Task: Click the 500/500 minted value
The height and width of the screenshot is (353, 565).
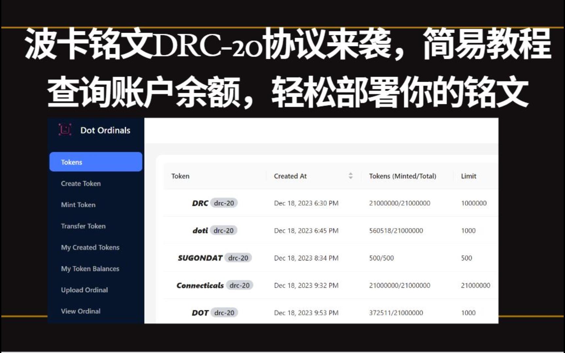Action: tap(381, 258)
